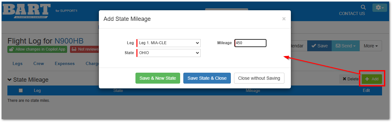Open the settings gear menu

(x=380, y=8)
